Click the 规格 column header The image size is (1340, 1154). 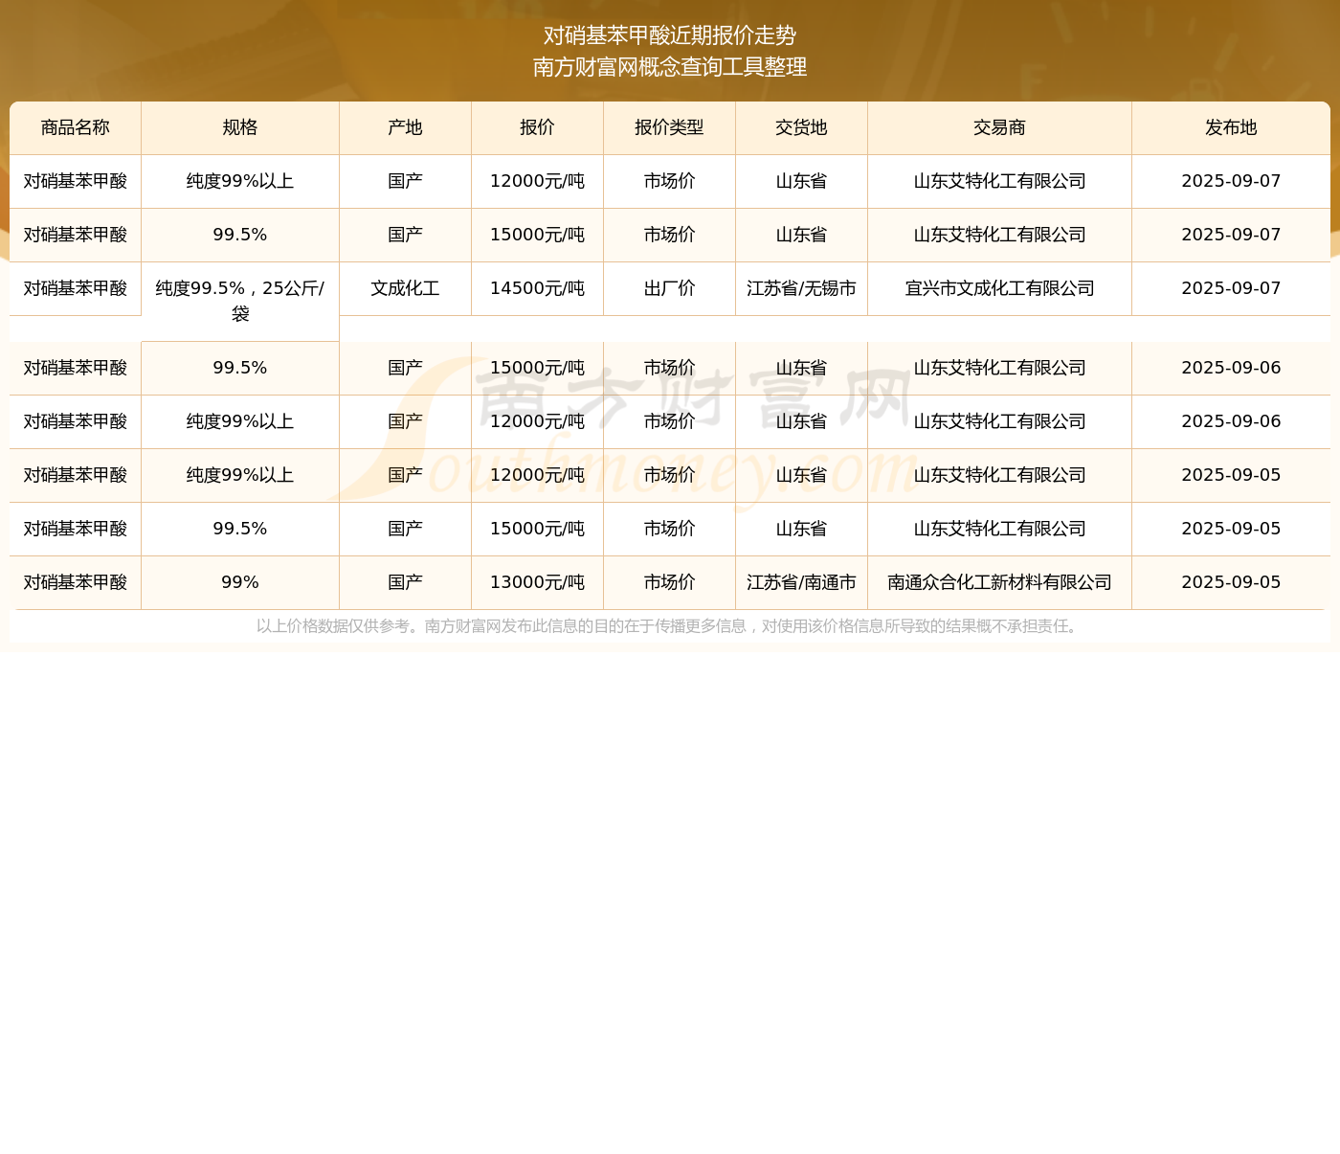(x=240, y=128)
